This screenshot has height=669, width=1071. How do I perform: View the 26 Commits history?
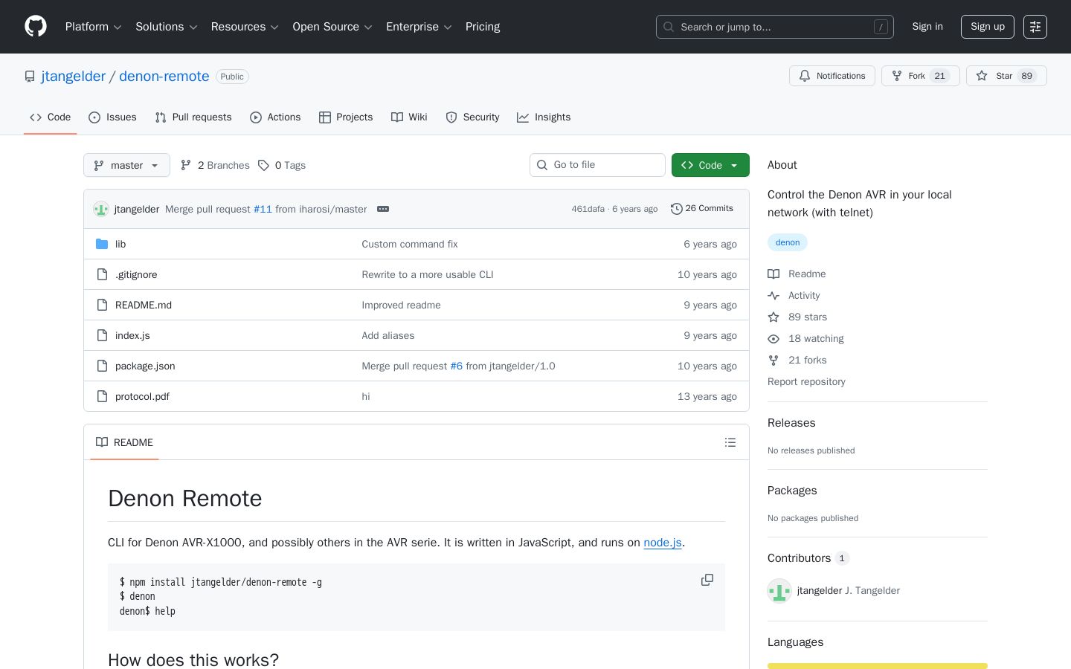coord(702,209)
